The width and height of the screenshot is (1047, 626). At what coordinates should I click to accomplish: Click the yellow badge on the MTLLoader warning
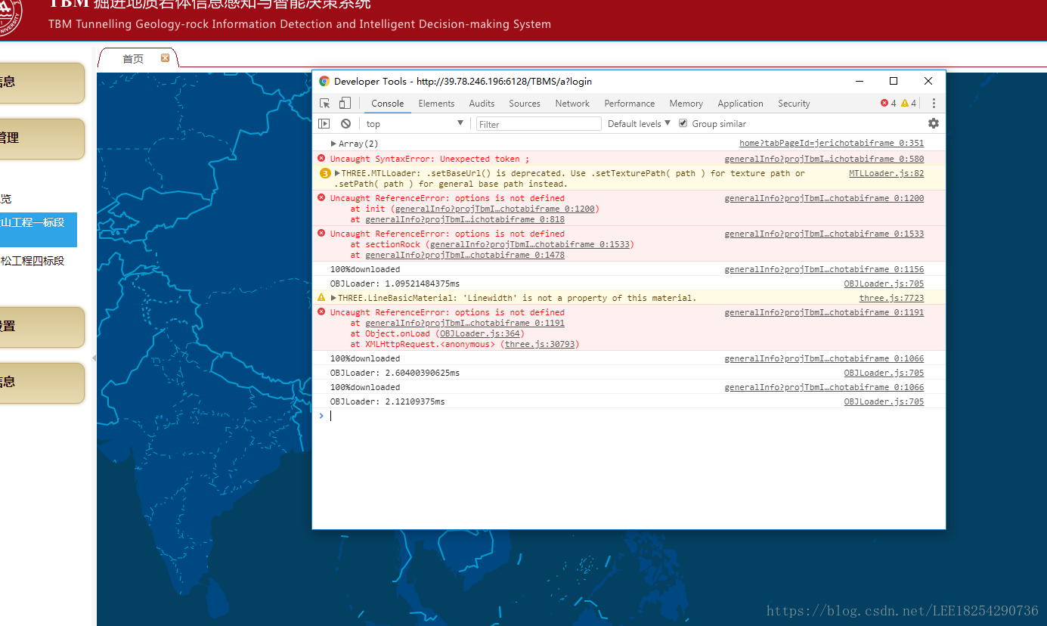[325, 173]
